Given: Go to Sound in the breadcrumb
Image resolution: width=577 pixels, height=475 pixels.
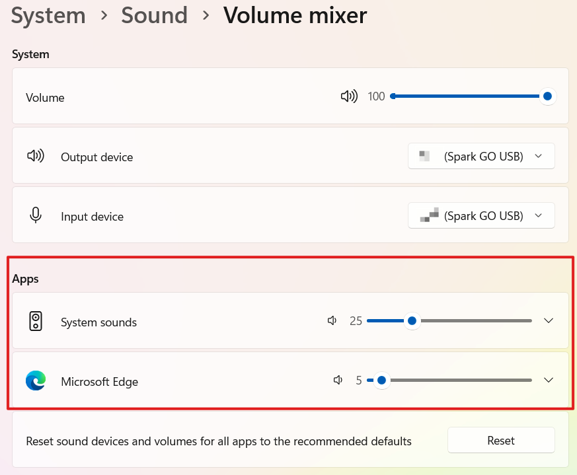Looking at the screenshot, I should click(154, 15).
